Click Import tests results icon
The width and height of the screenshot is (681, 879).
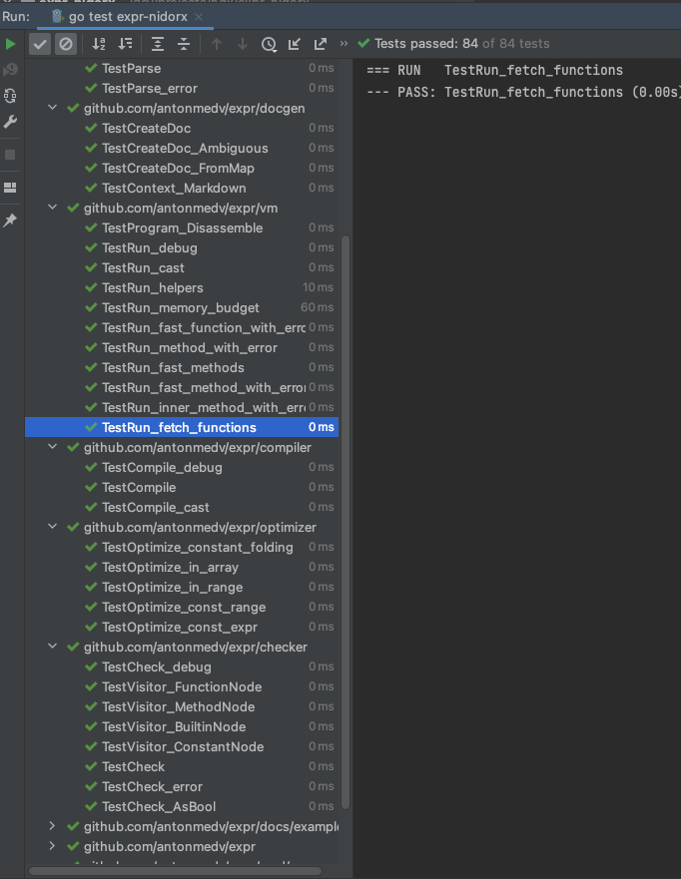(x=294, y=44)
